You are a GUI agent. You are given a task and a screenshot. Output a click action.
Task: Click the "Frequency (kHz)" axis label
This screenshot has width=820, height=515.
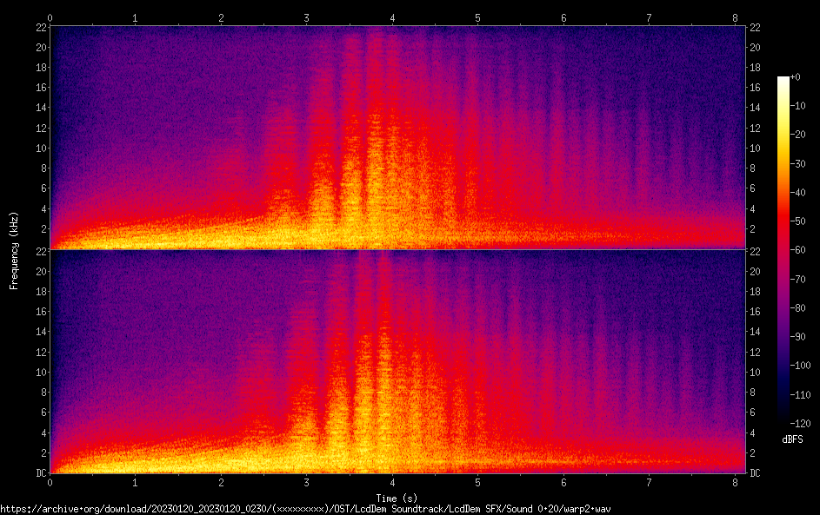tap(14, 249)
